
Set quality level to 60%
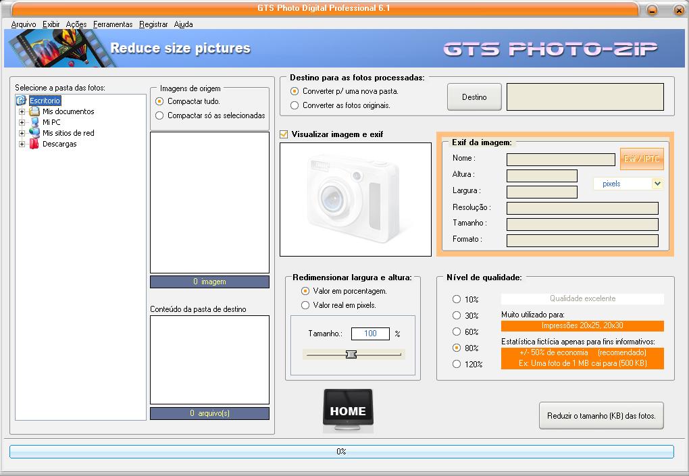(457, 332)
